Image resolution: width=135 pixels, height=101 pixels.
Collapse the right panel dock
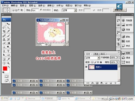coord(132,15)
